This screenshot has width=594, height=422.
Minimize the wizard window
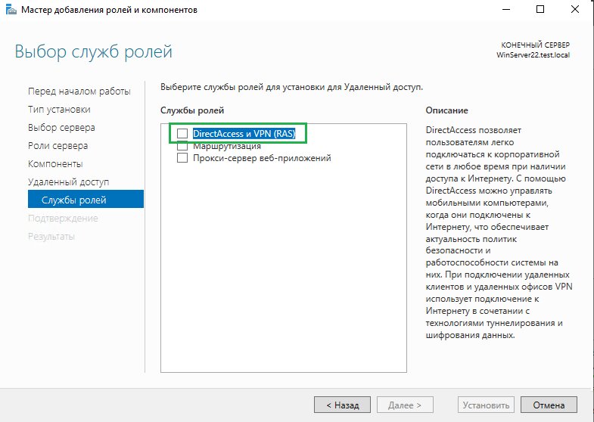coord(506,9)
